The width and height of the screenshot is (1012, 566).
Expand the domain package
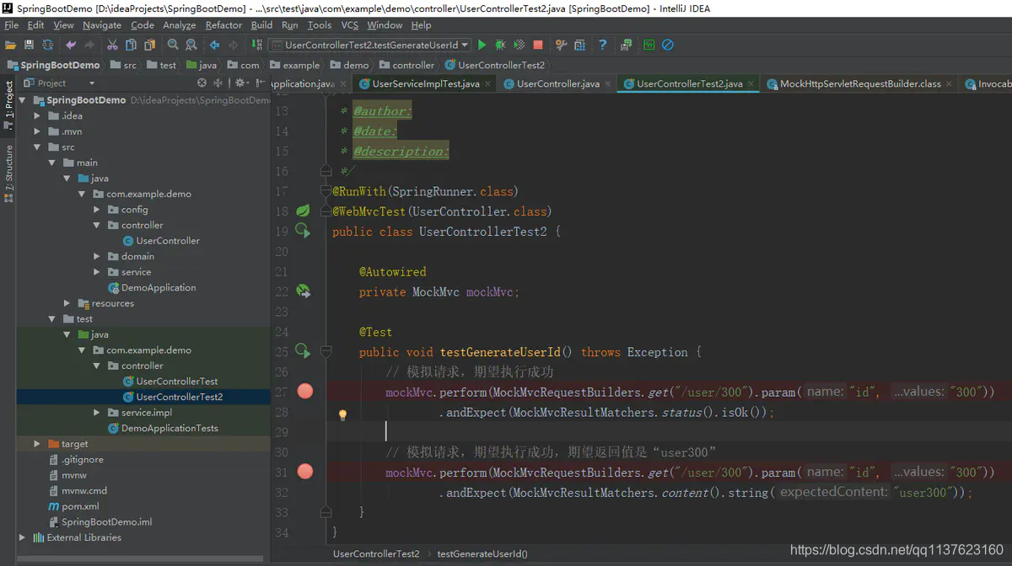pyautogui.click(x=97, y=256)
